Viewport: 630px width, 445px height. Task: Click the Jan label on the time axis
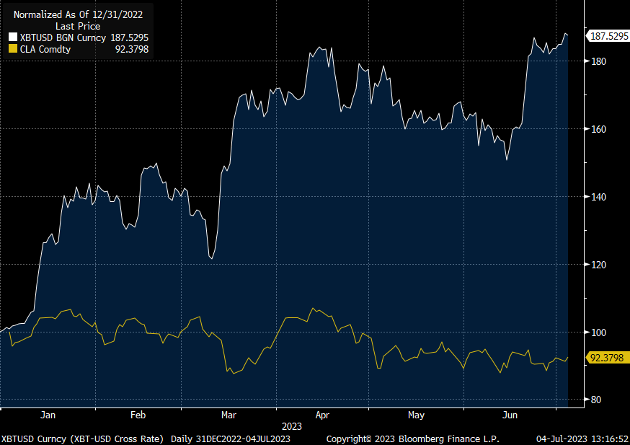pyautogui.click(x=48, y=415)
